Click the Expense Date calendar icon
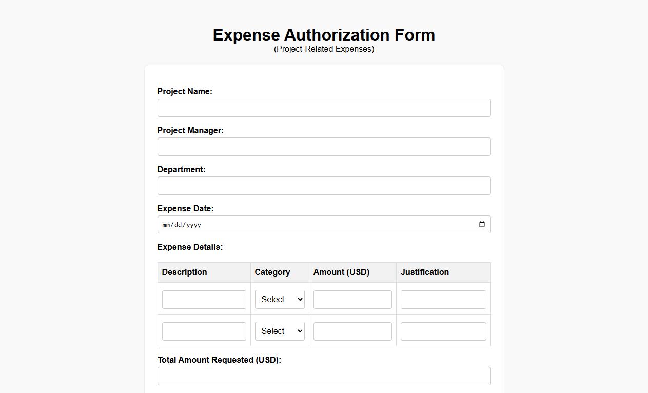This screenshot has width=648, height=393. click(x=481, y=224)
